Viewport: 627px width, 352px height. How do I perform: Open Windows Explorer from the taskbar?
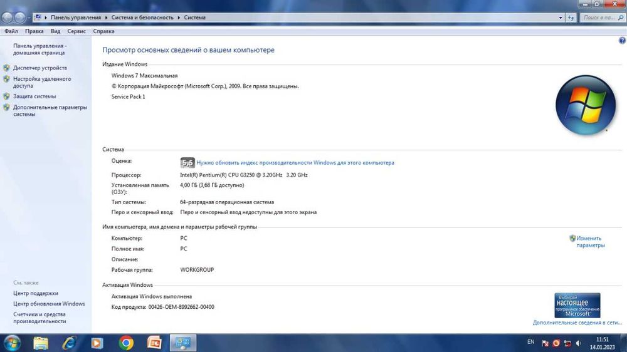click(x=41, y=343)
